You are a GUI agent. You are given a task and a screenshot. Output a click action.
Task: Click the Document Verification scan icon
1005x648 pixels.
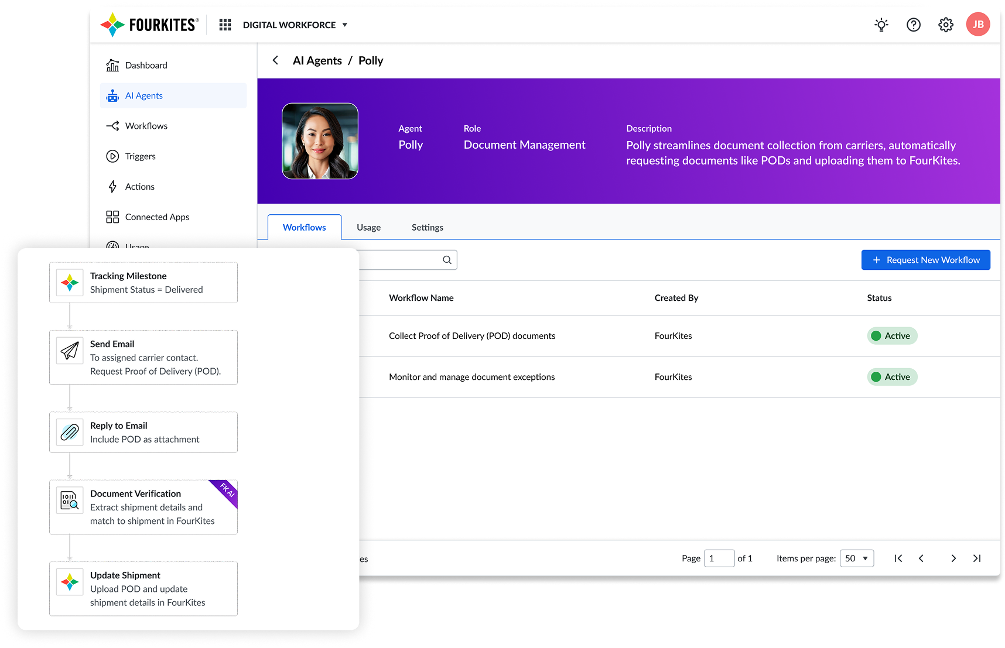(70, 500)
